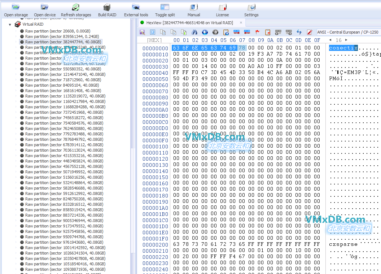This screenshot has height=274, width=381.
Task: Click hex offset 00000100
Action: pos(155,146)
